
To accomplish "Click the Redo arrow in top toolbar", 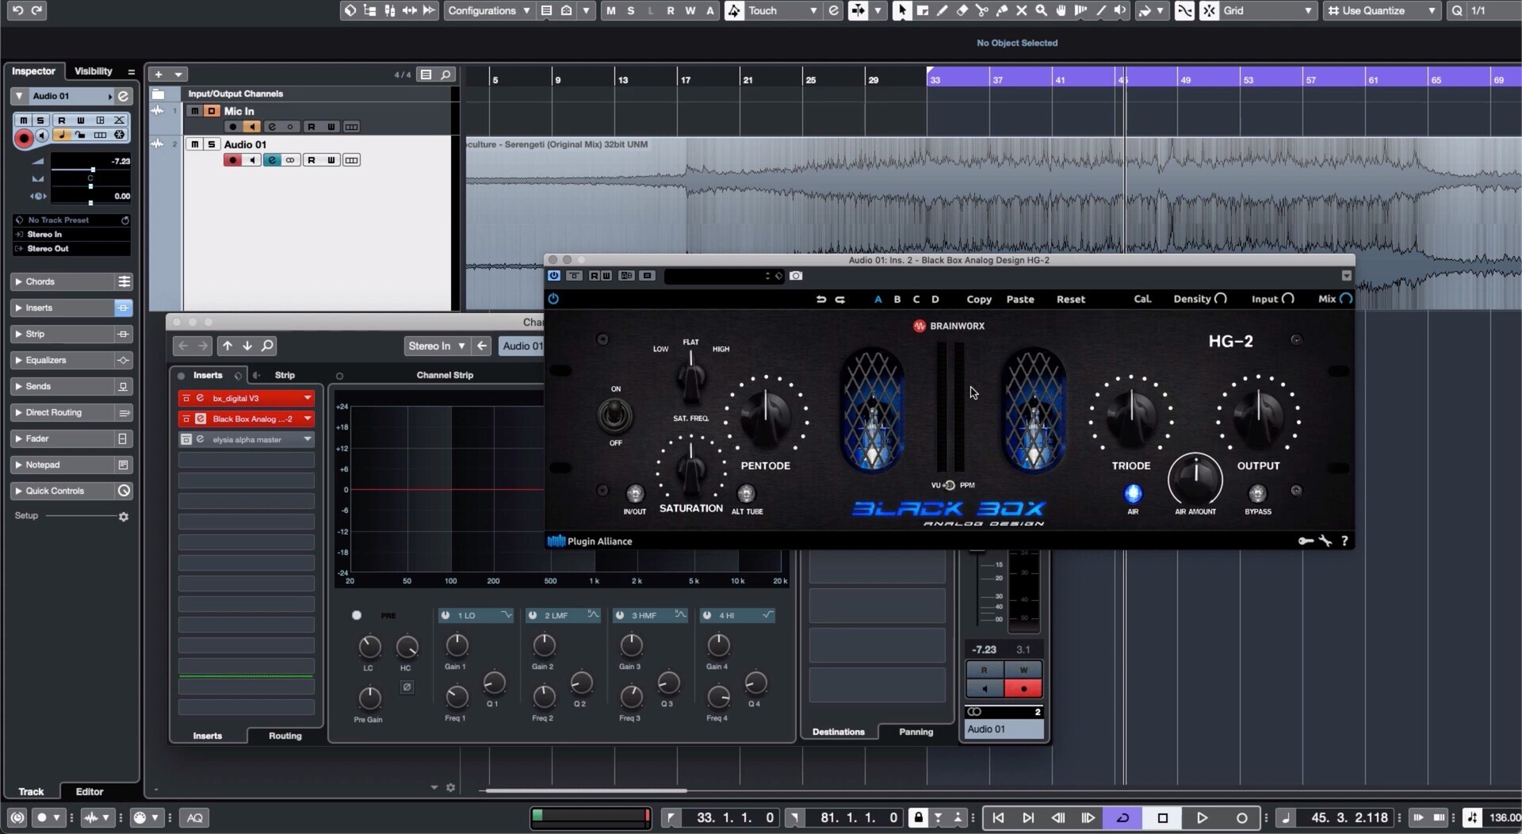I will pos(36,10).
